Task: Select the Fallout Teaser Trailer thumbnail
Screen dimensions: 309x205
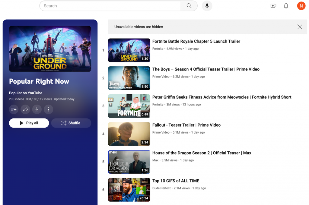Action: tap(129, 134)
